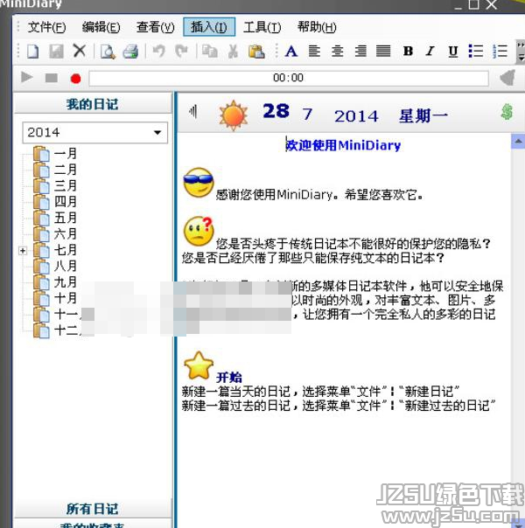The width and height of the screenshot is (525, 528).
Task: Click the Undo arrow icon
Action: click(158, 52)
